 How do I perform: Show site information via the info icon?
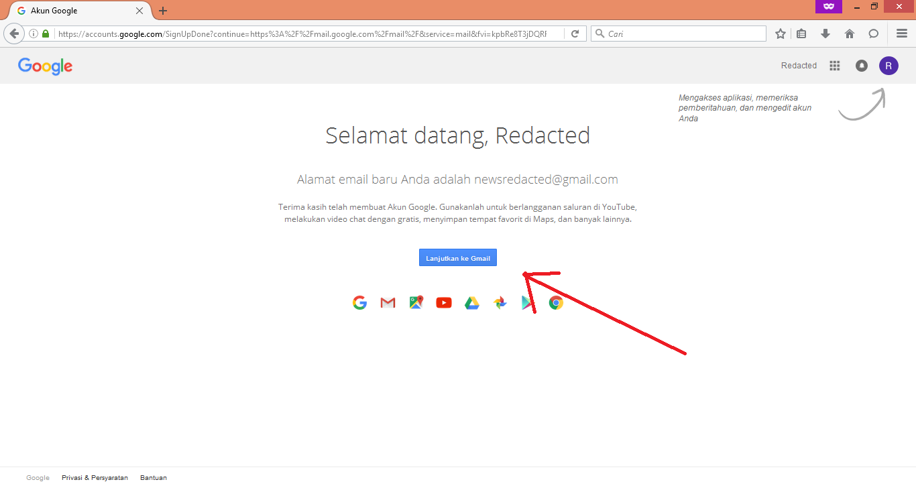[x=34, y=34]
